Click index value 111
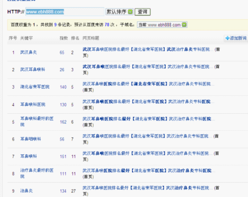The image size is (248, 197). pos(63,174)
